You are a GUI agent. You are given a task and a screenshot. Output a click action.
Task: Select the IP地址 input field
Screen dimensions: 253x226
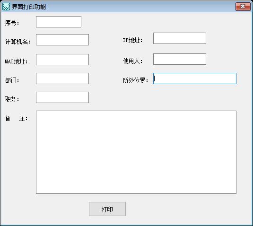pos(180,38)
